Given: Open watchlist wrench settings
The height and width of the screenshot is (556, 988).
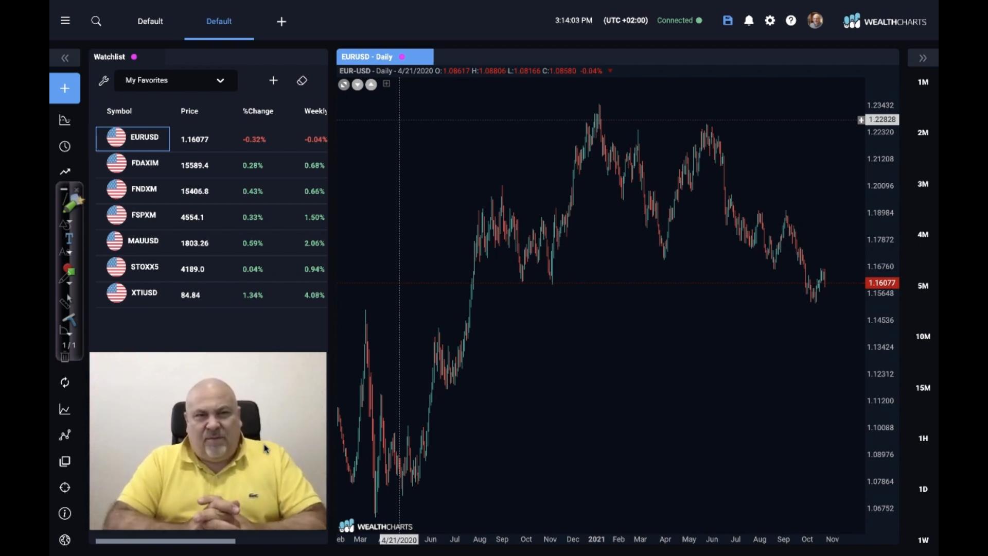Looking at the screenshot, I should [103, 80].
